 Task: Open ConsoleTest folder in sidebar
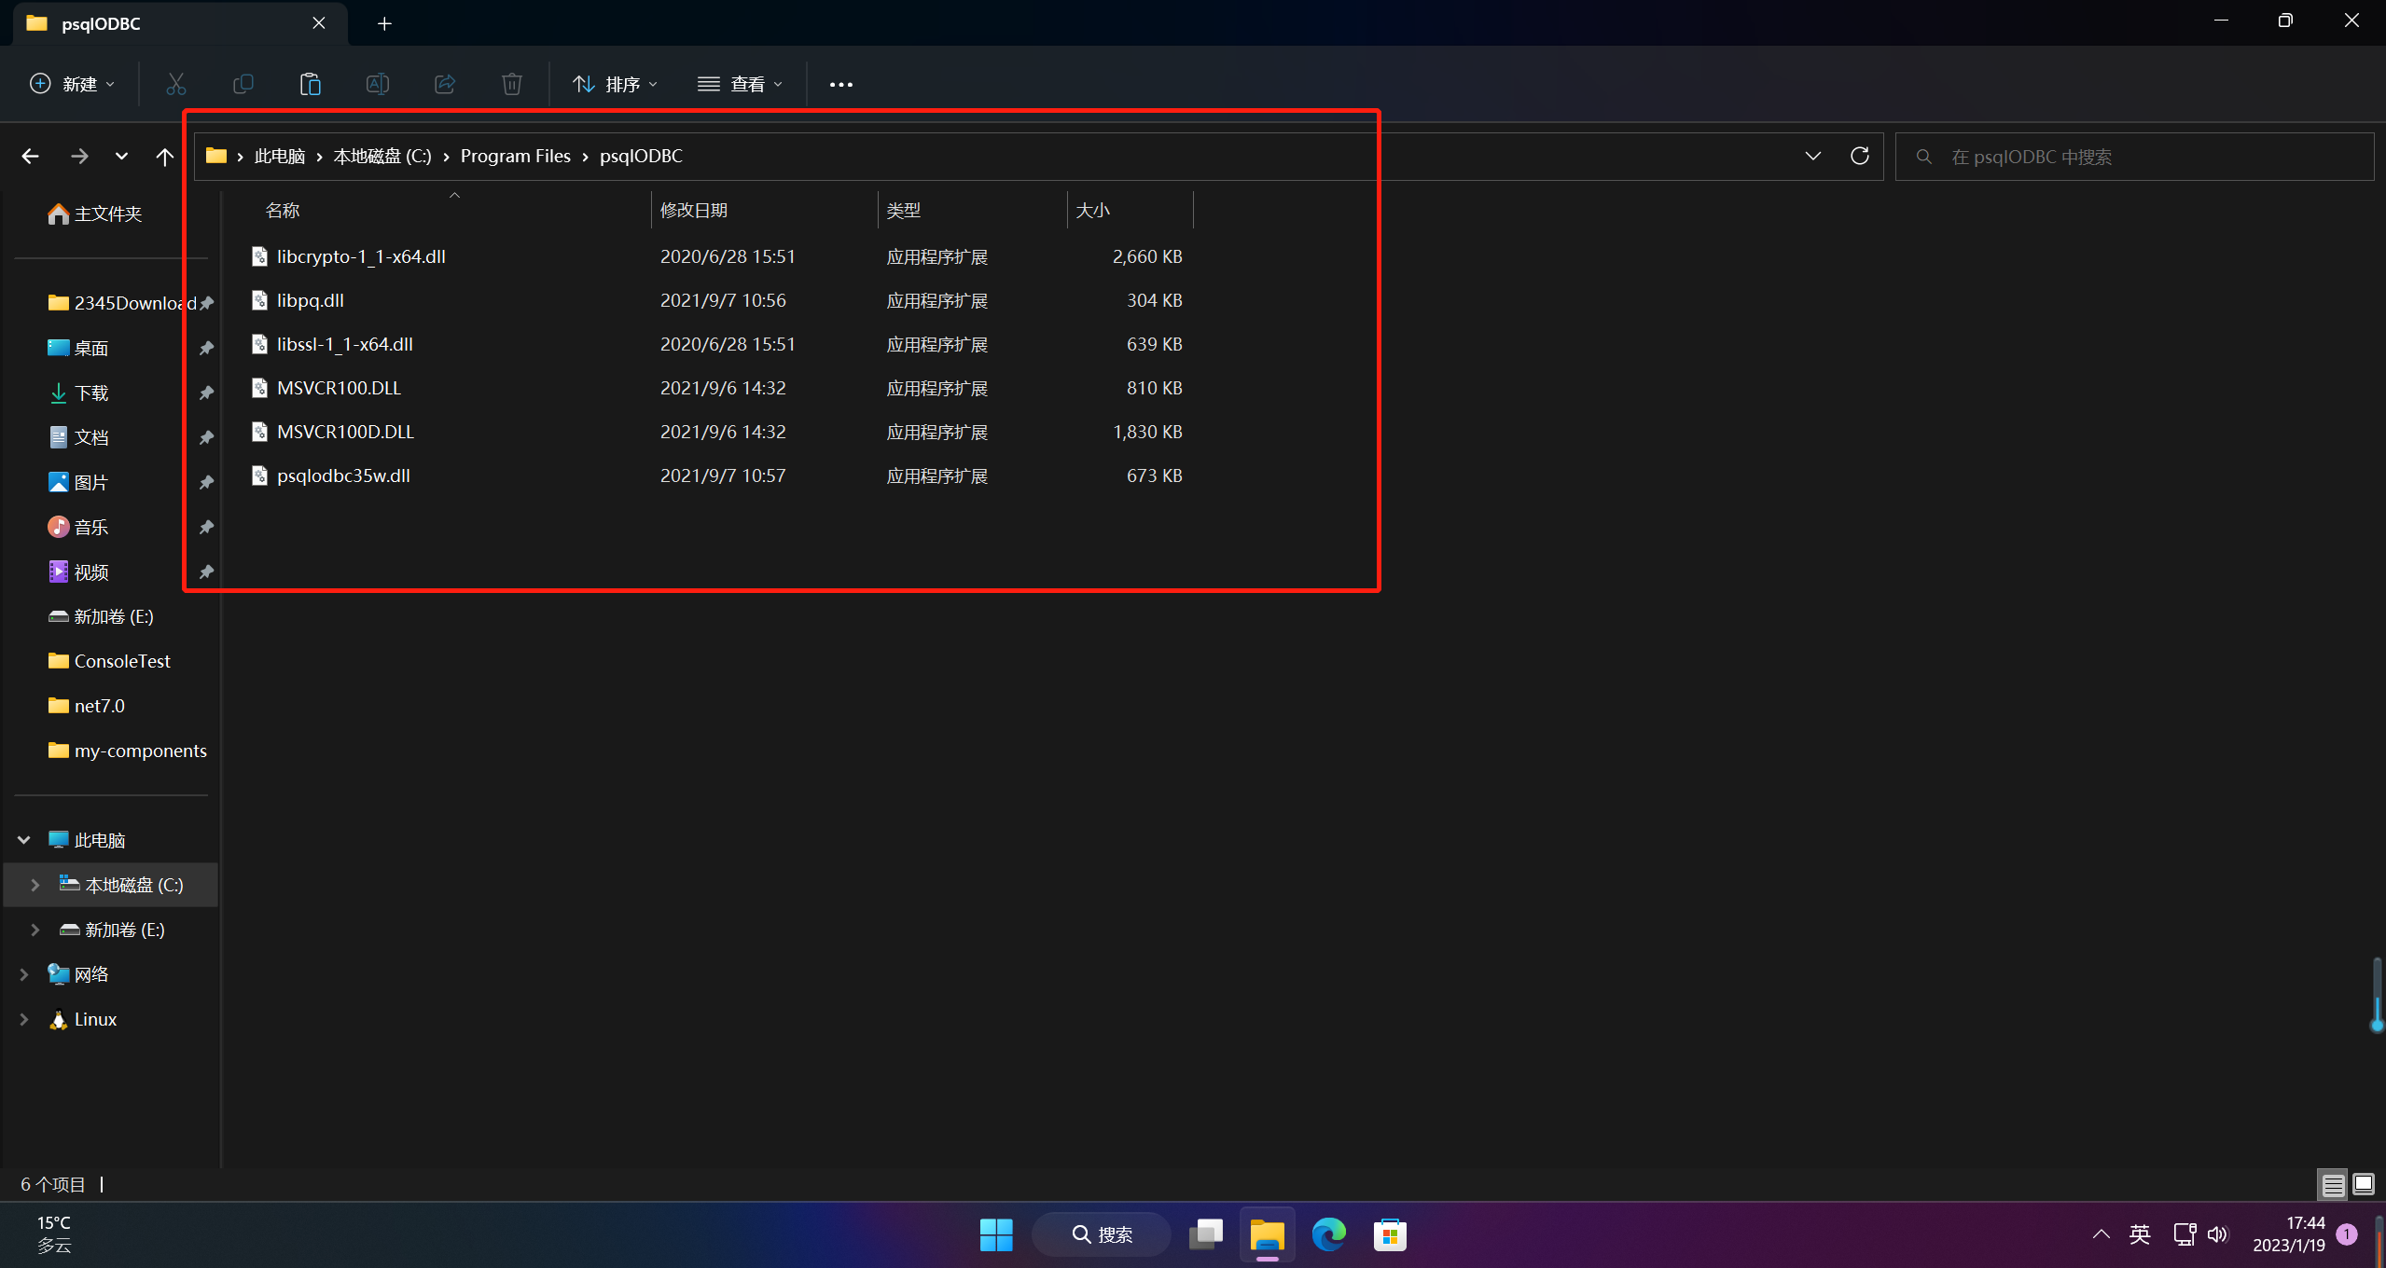(122, 661)
